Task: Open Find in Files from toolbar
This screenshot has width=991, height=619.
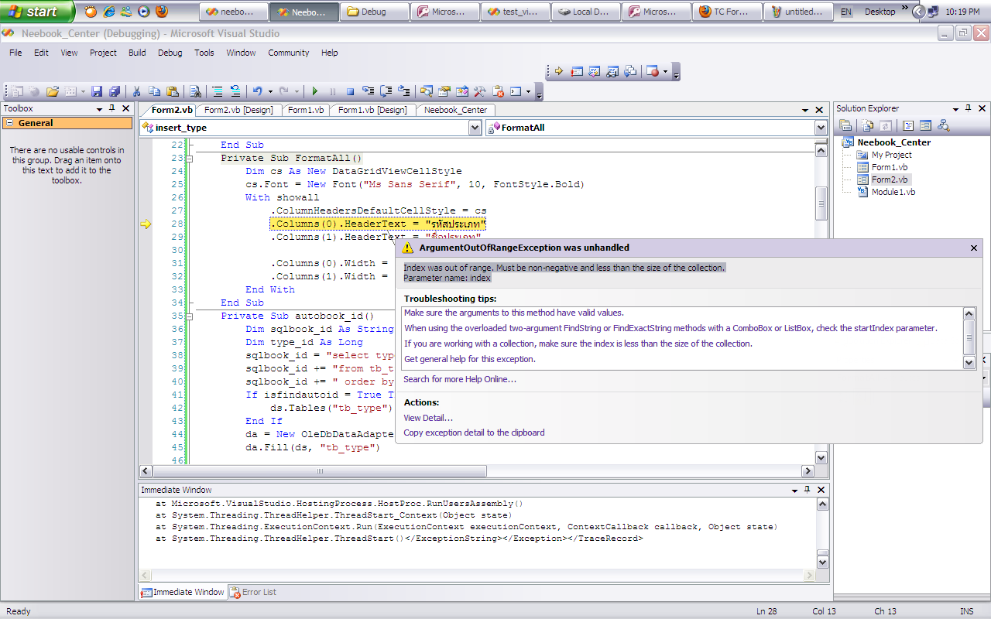Action: click(195, 91)
